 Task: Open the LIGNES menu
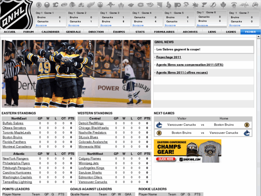pos(231,32)
